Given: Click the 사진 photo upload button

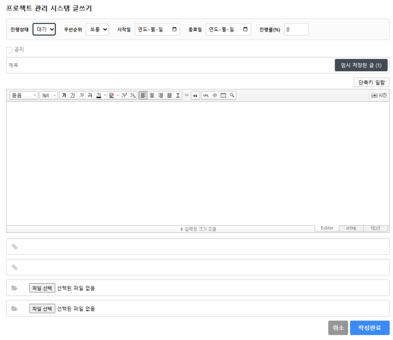Looking at the screenshot, I should coord(379,96).
